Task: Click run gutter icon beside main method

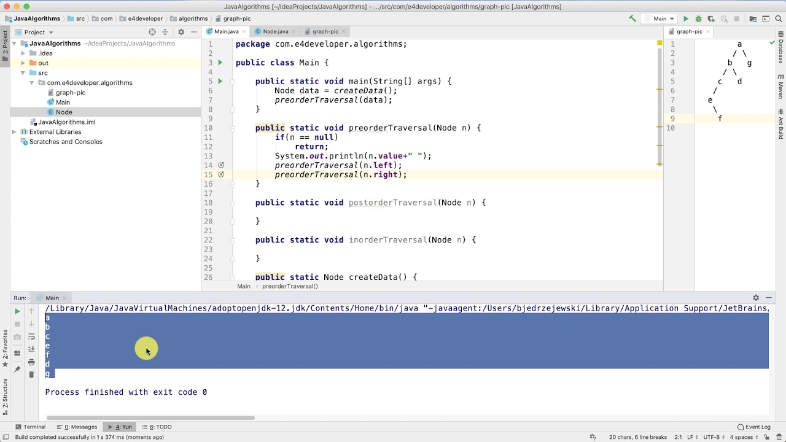Action: click(220, 81)
